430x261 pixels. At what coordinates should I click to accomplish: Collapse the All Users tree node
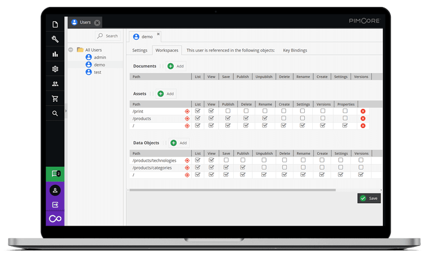(x=71, y=50)
